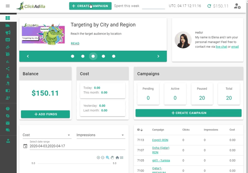Select the third highlighted carousel dot
Viewport: 248px width, 173px height.
pos(93,56)
